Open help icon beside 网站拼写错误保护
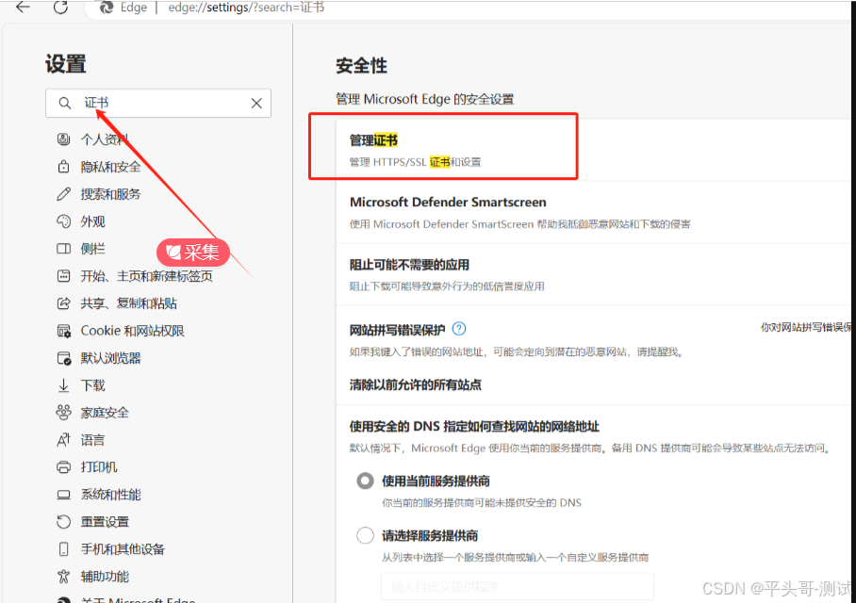This screenshot has width=856, height=603. [459, 329]
